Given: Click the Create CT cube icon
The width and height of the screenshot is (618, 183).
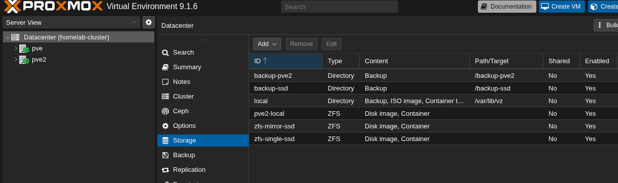Looking at the screenshot, I should (594, 7).
